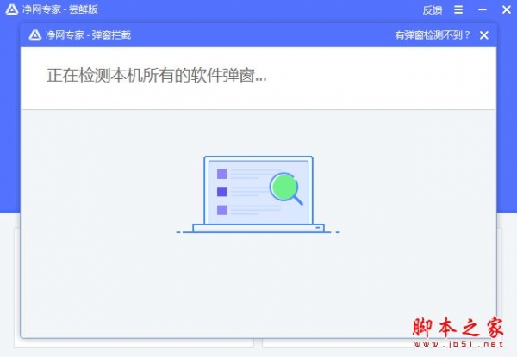Close the 弹窗拦截 dialog
This screenshot has width=517, height=357.
483,35
